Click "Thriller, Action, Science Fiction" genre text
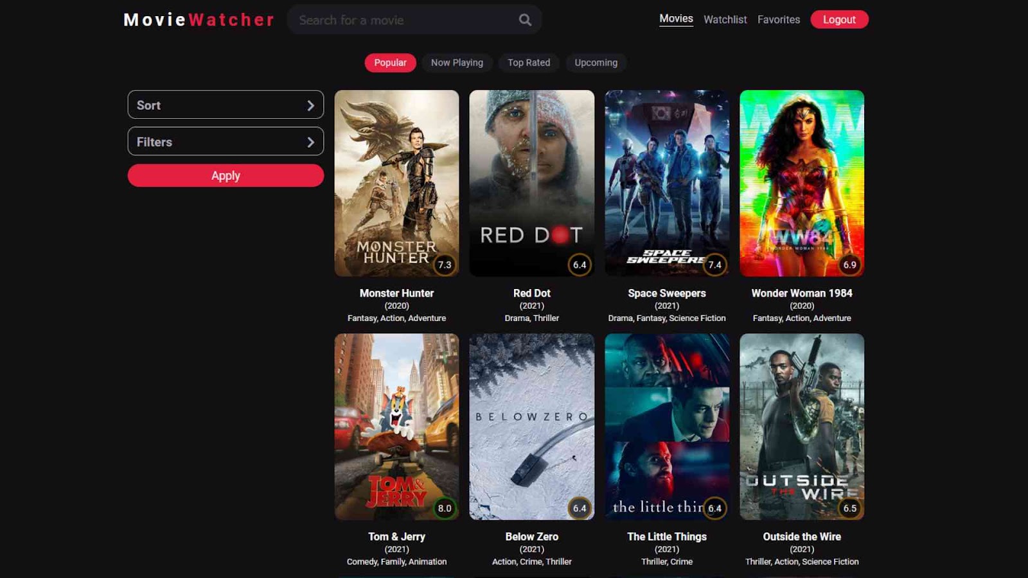The width and height of the screenshot is (1028, 578). (x=802, y=561)
